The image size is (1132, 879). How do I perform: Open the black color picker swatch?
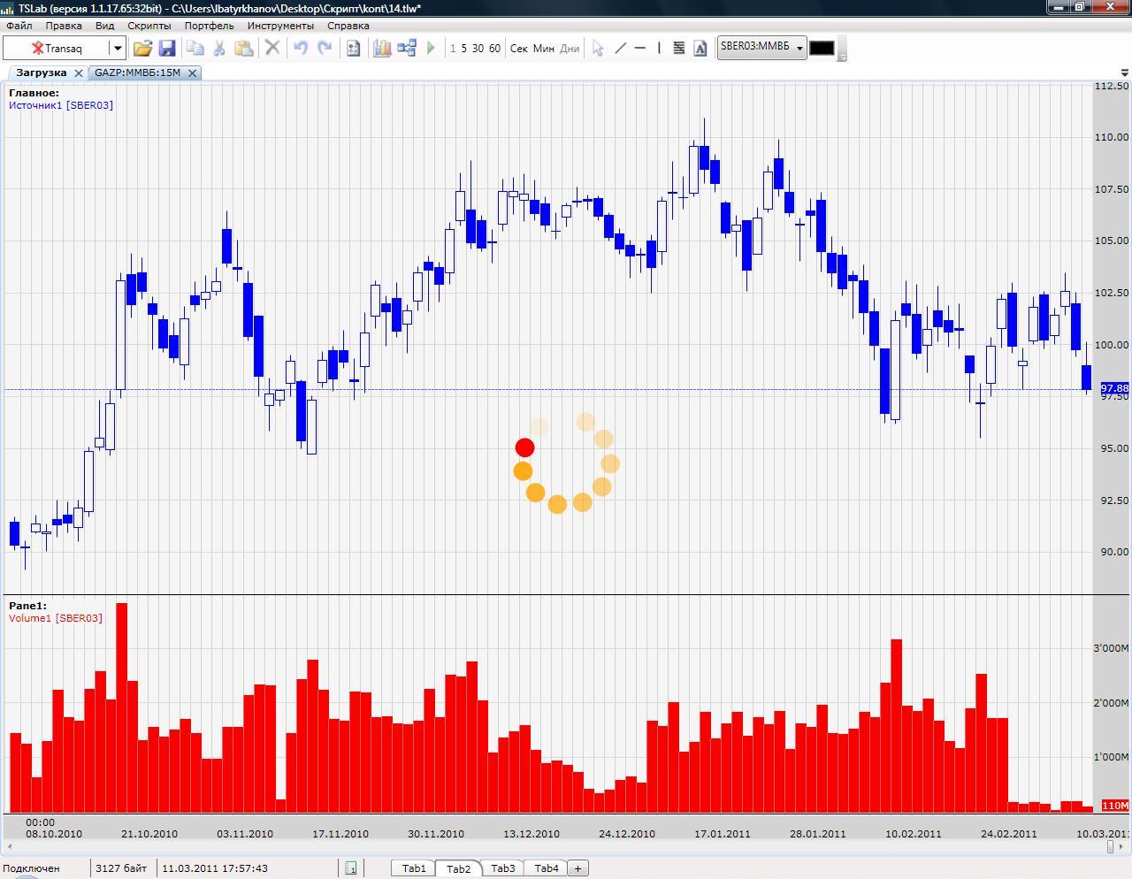[x=822, y=48]
